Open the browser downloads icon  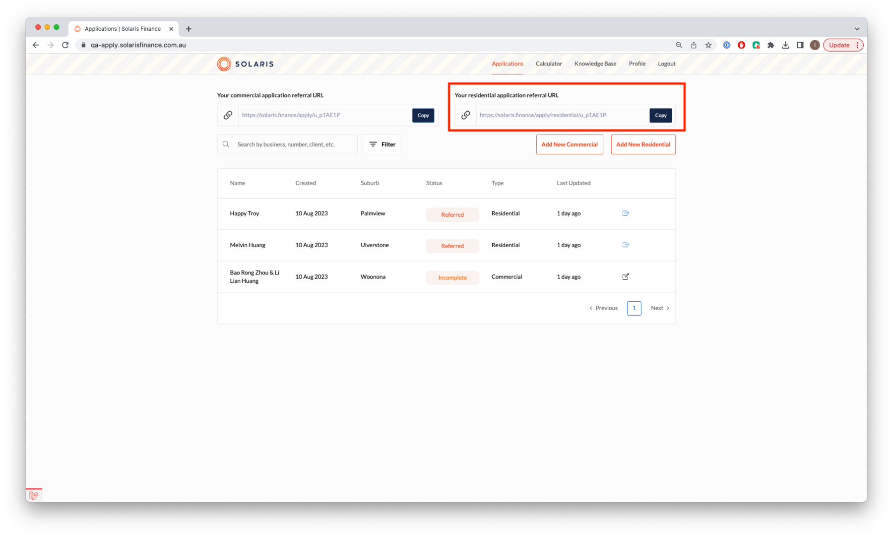(x=785, y=45)
